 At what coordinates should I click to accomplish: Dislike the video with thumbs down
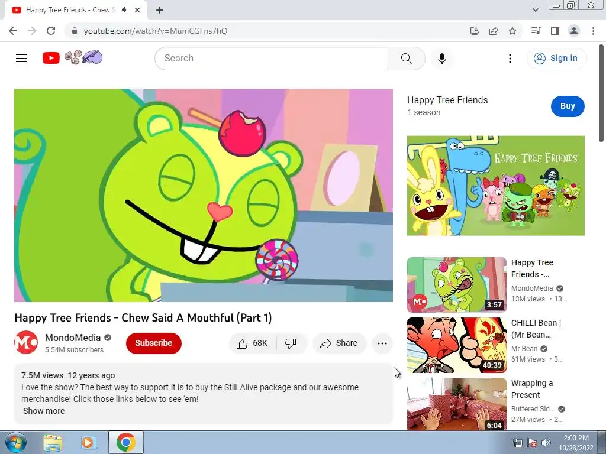(x=291, y=343)
